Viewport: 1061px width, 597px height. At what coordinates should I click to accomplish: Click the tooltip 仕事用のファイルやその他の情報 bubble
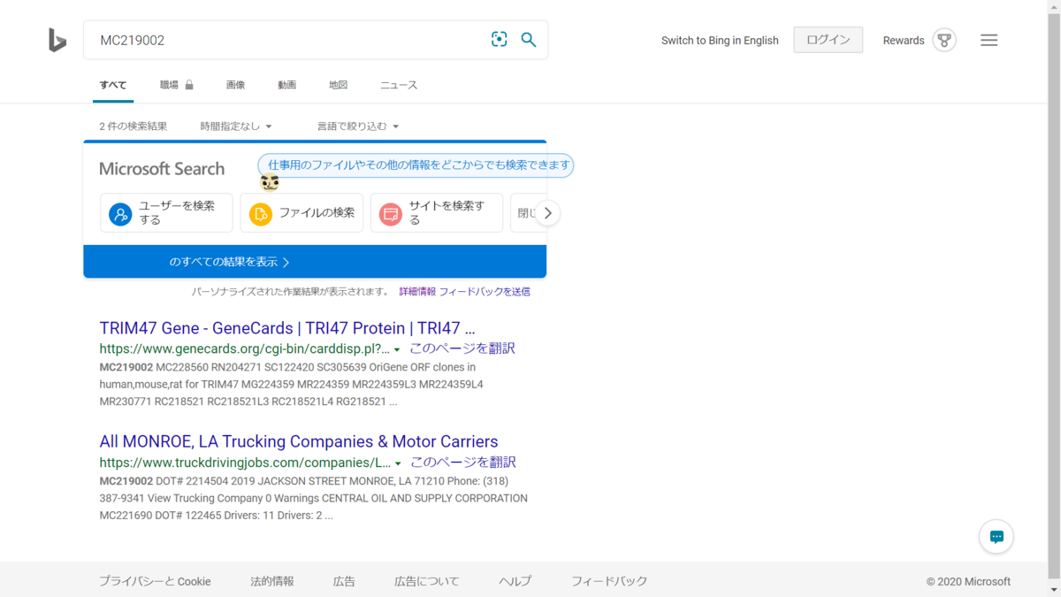click(x=416, y=165)
